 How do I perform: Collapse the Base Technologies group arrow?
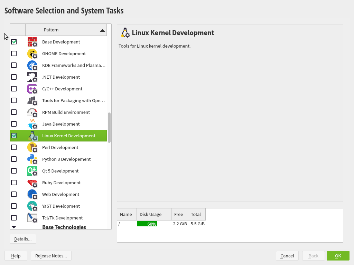point(14,227)
